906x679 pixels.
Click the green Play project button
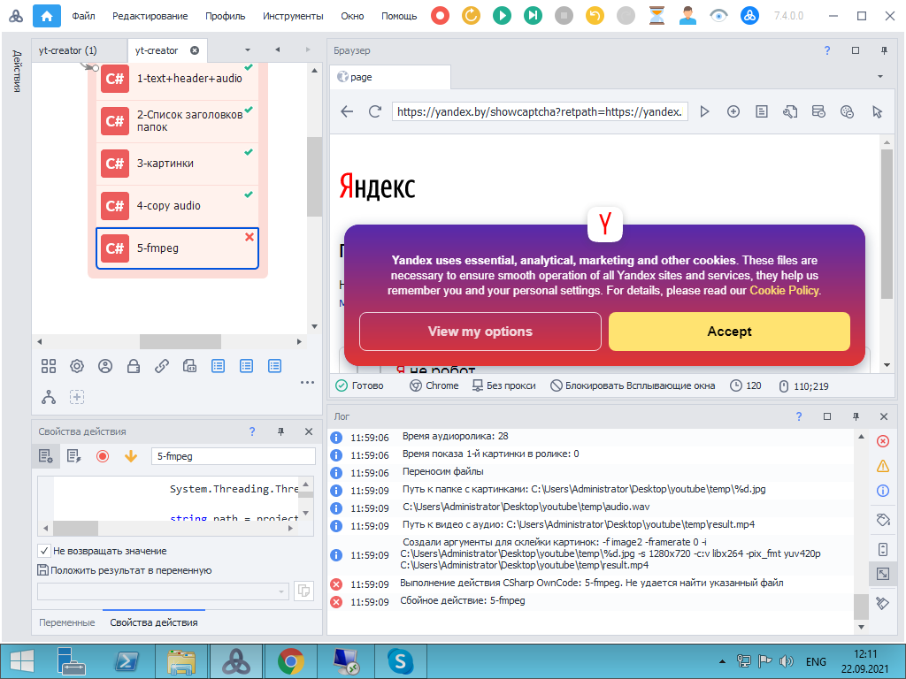coord(503,16)
